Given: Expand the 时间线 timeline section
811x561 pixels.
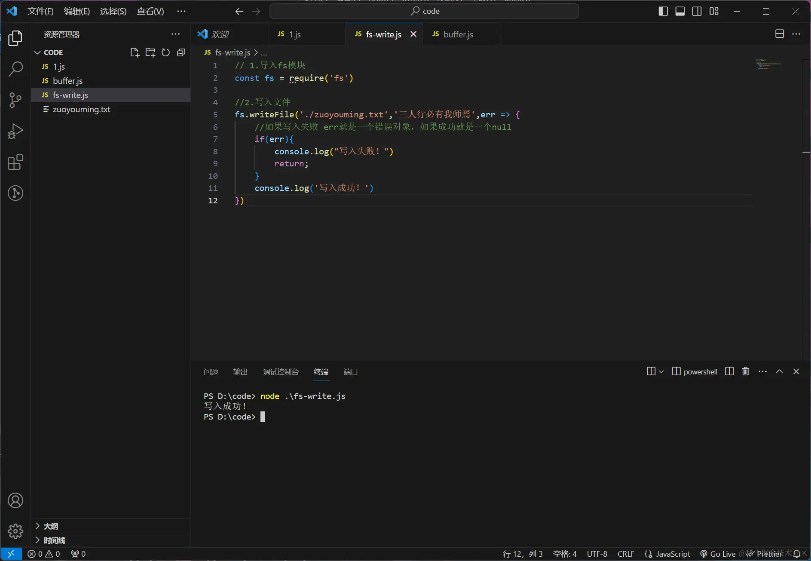Looking at the screenshot, I should pyautogui.click(x=37, y=540).
